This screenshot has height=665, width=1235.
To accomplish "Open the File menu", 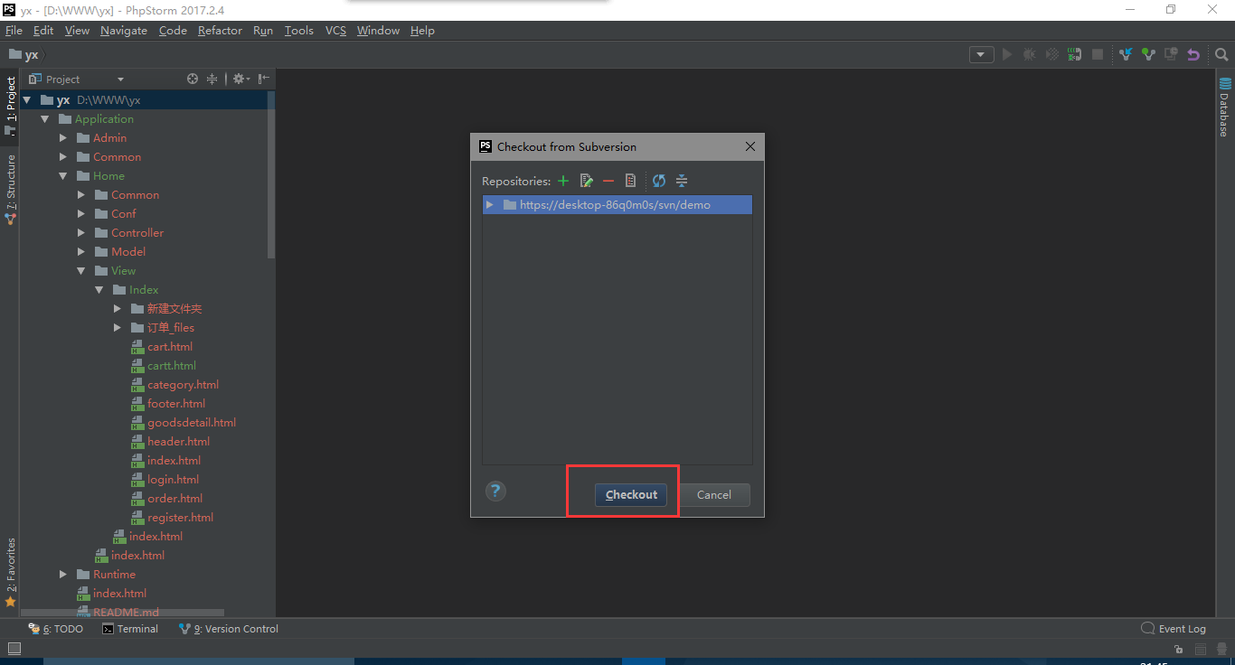I will point(14,30).
